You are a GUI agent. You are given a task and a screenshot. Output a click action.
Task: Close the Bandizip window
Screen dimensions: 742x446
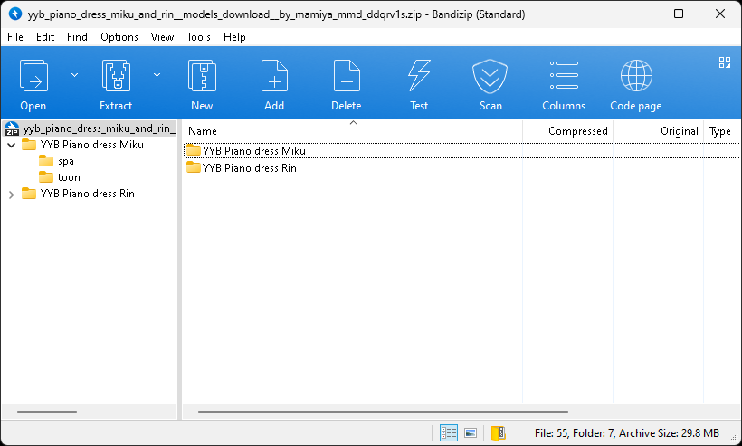tap(719, 14)
